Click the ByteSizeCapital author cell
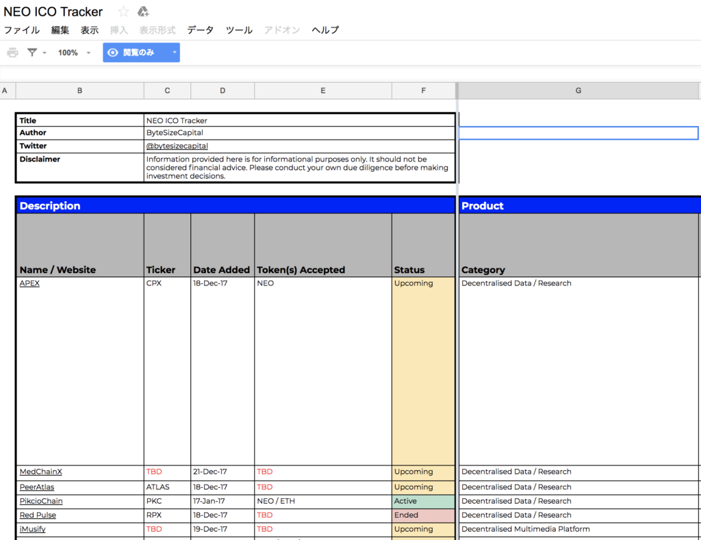The width and height of the screenshot is (701, 540). (x=300, y=133)
